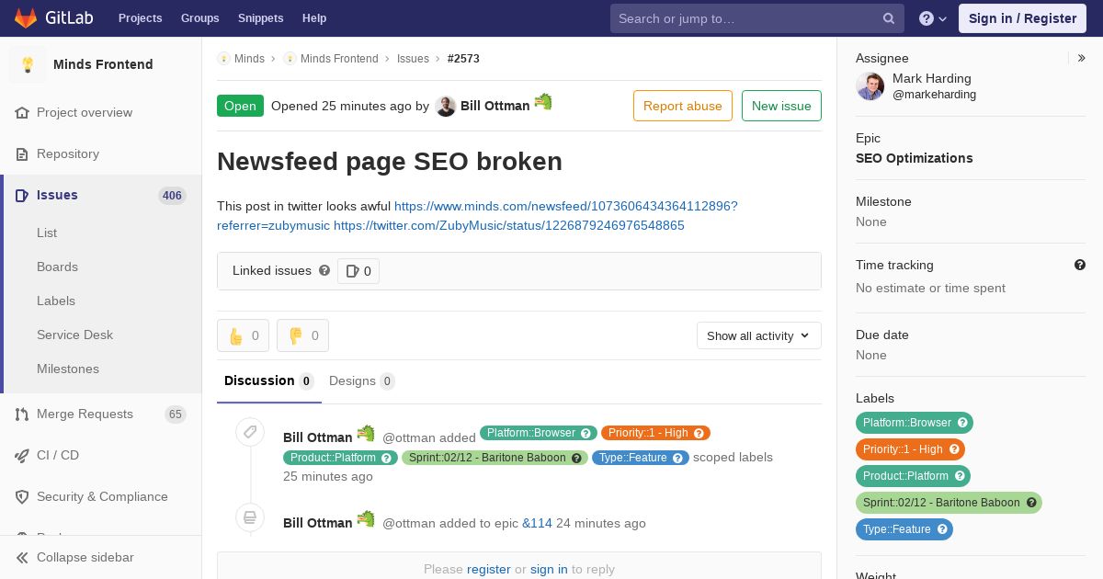Click the thumbs down reaction button
1103x579 pixels.
(302, 335)
